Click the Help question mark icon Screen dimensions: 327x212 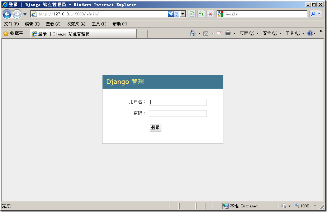[311, 33]
